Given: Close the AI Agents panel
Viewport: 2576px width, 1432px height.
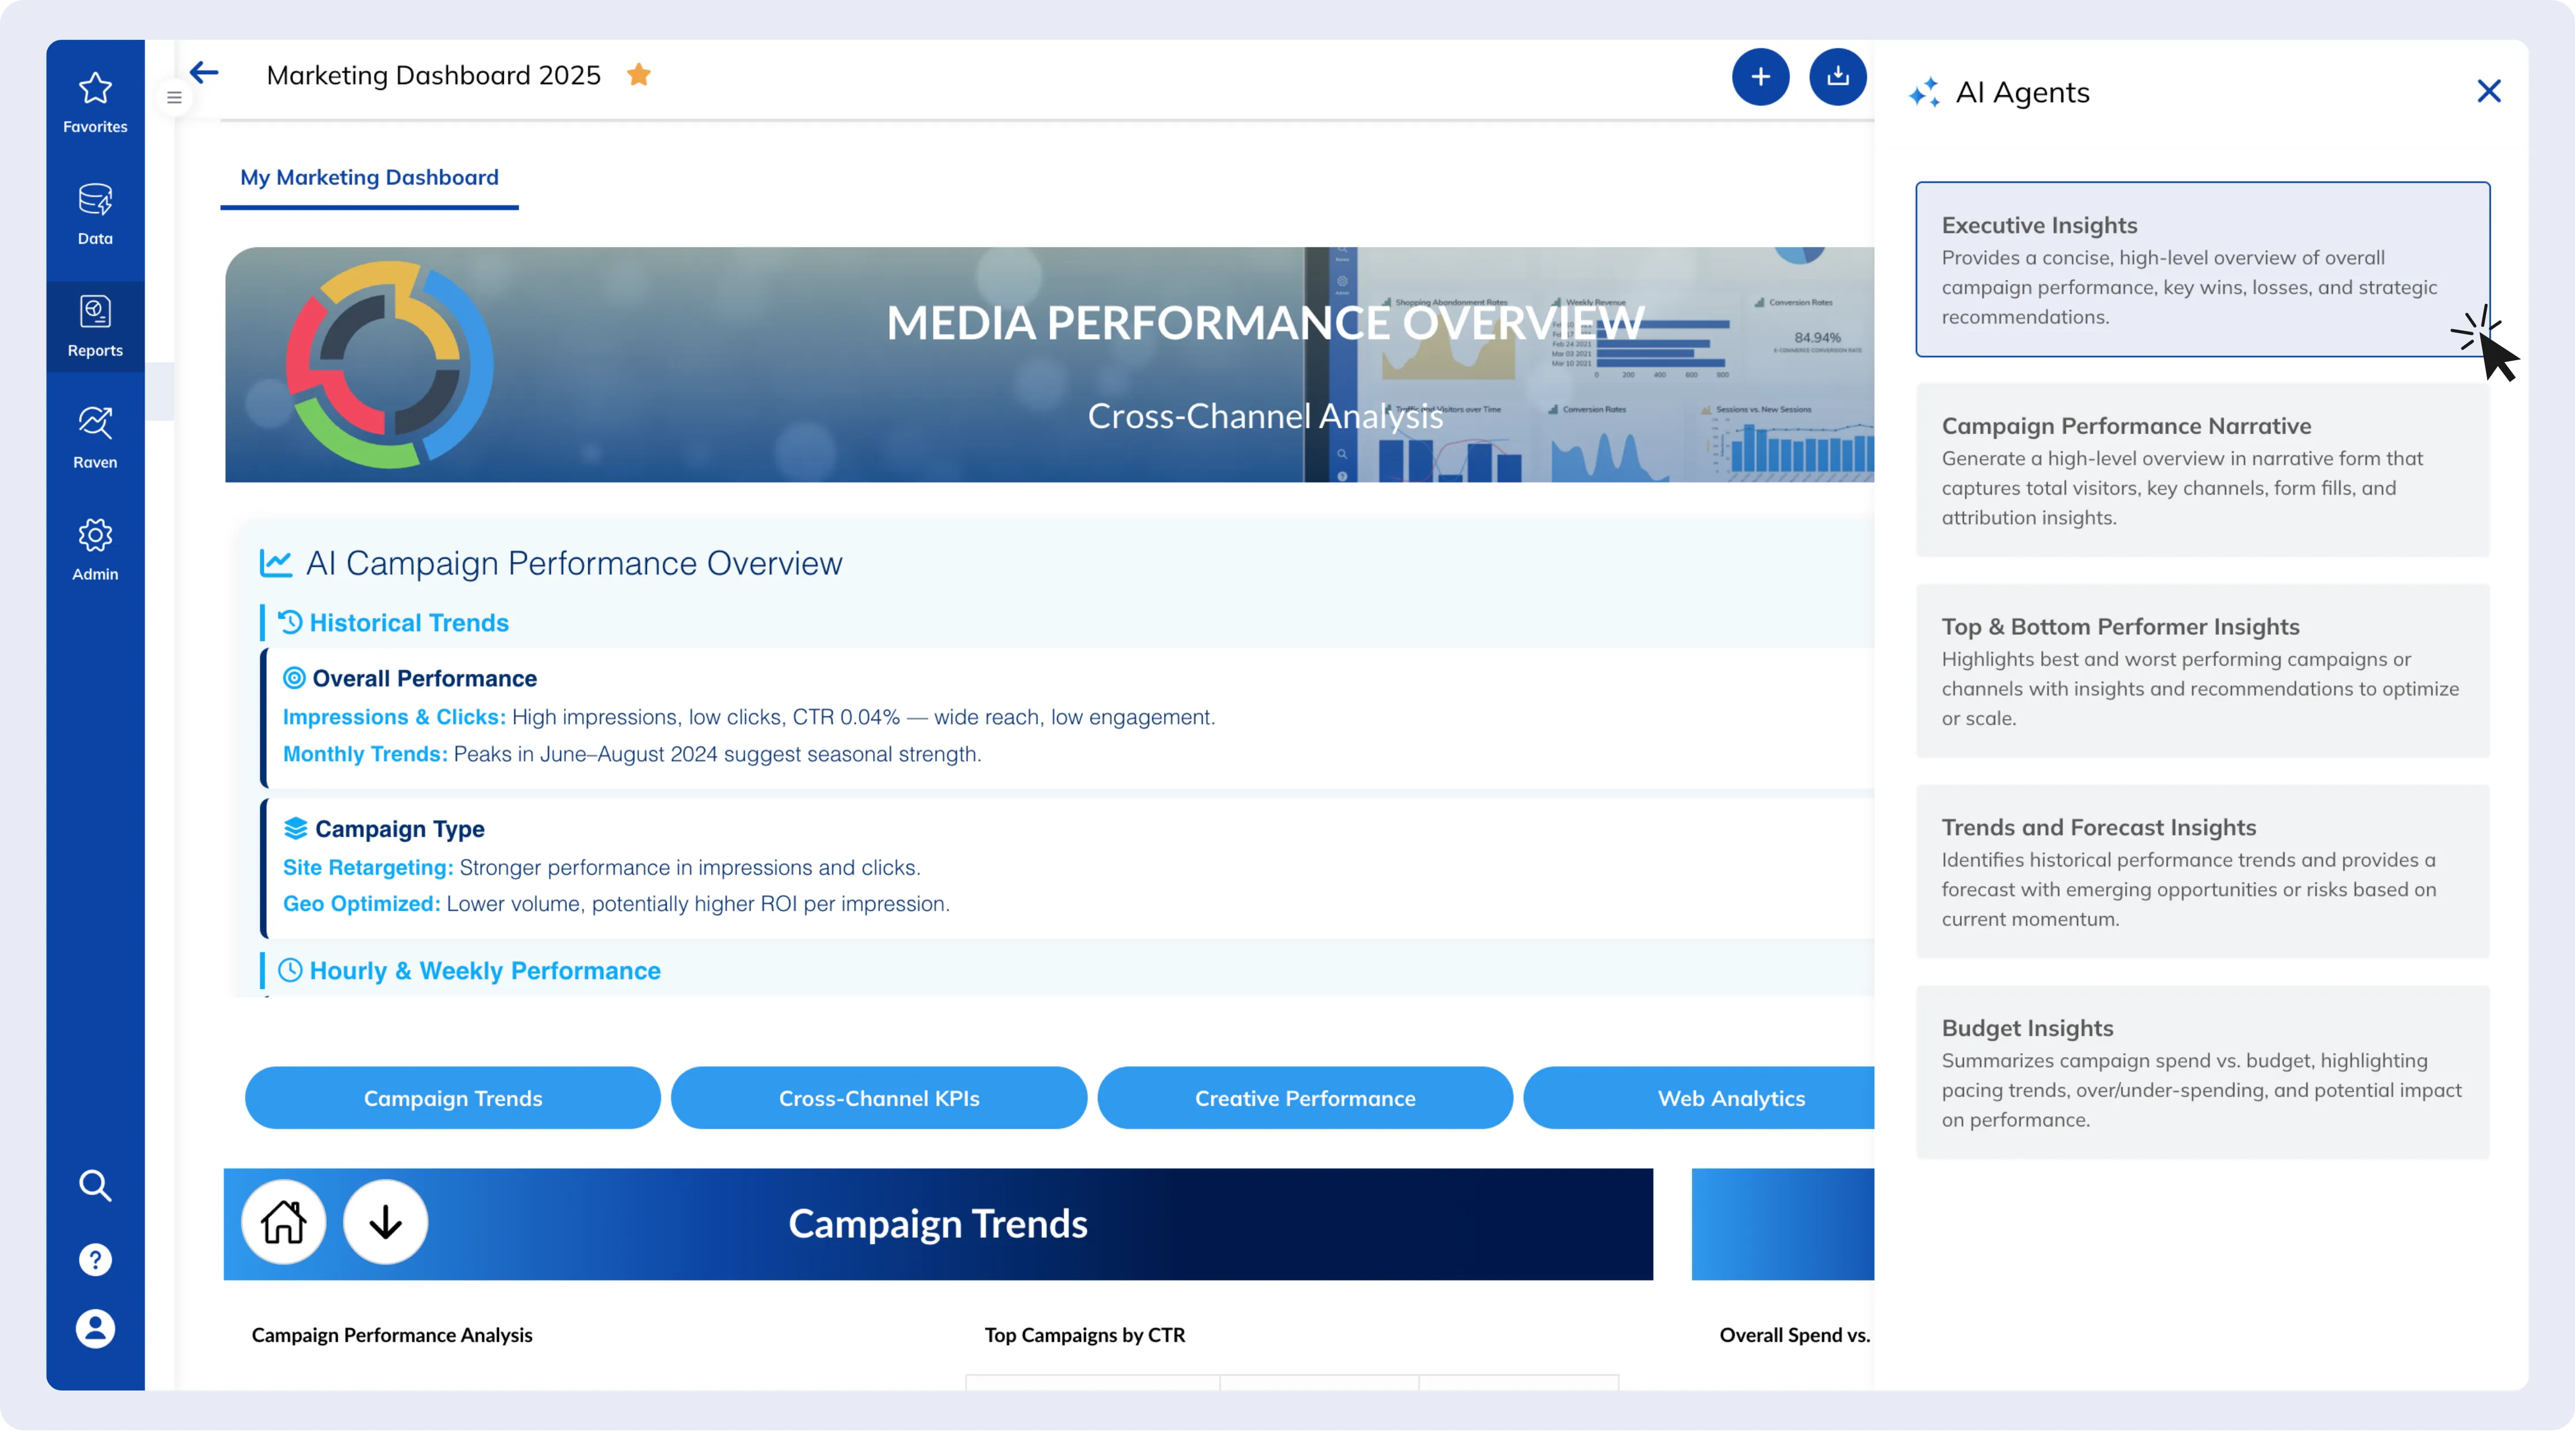Looking at the screenshot, I should [2488, 91].
